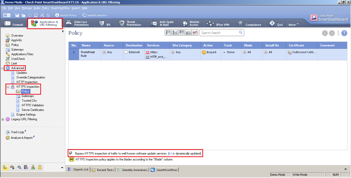Viewport: 351px width, 178px height.
Task: Open the Manage menu
Action: (x=27, y=8)
